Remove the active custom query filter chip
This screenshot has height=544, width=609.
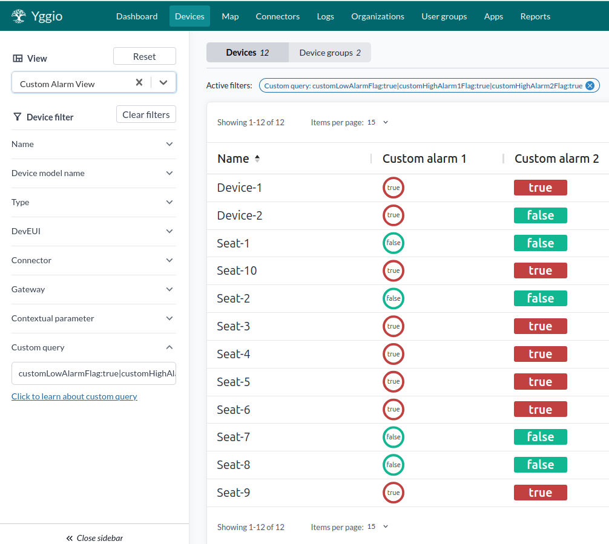590,85
